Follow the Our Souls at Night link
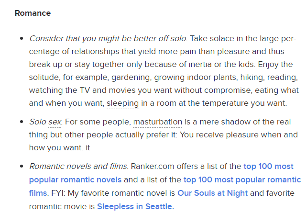The width and height of the screenshot is (306, 224). coord(212,193)
